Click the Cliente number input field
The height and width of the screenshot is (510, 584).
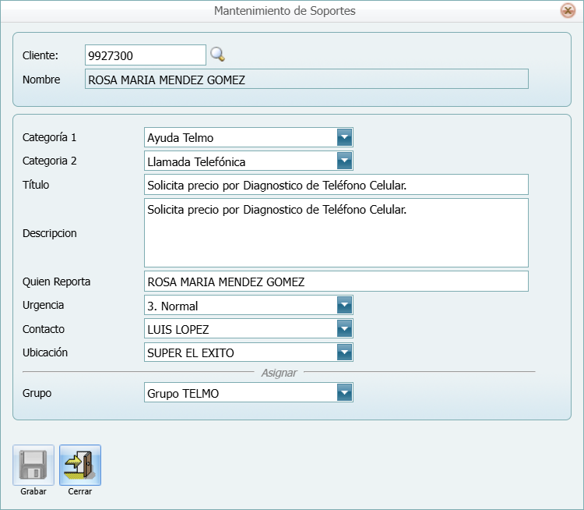[146, 55]
